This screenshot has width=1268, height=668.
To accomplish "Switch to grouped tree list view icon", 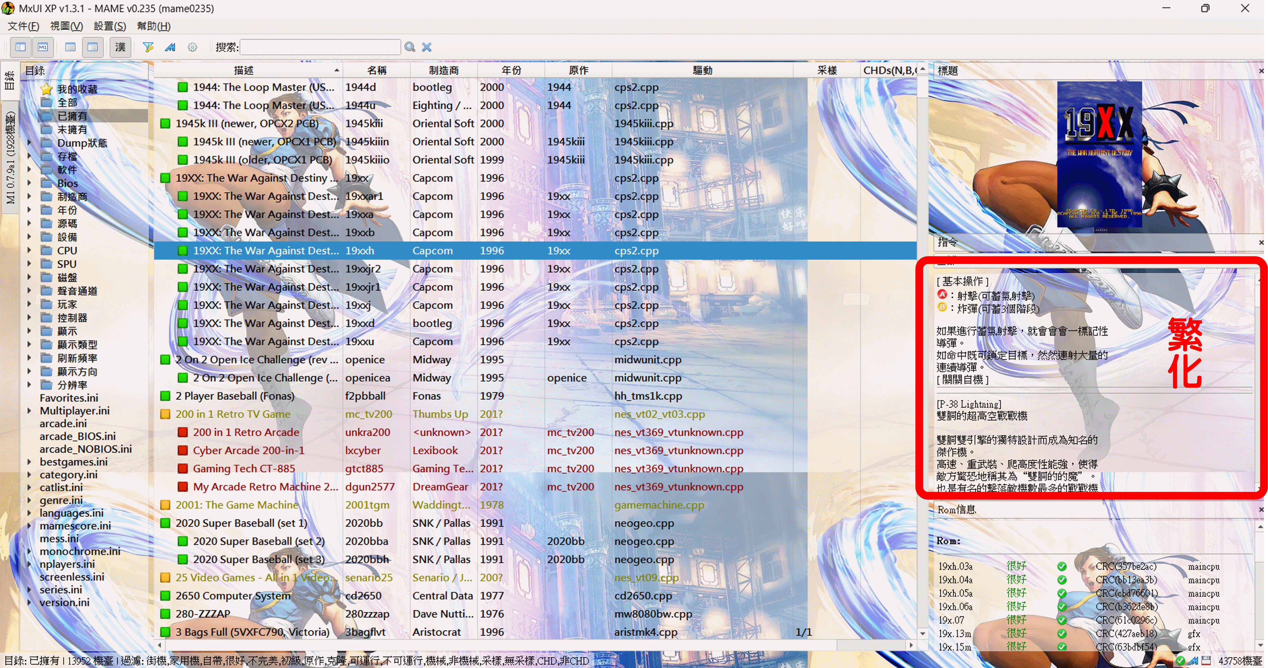I will point(93,47).
